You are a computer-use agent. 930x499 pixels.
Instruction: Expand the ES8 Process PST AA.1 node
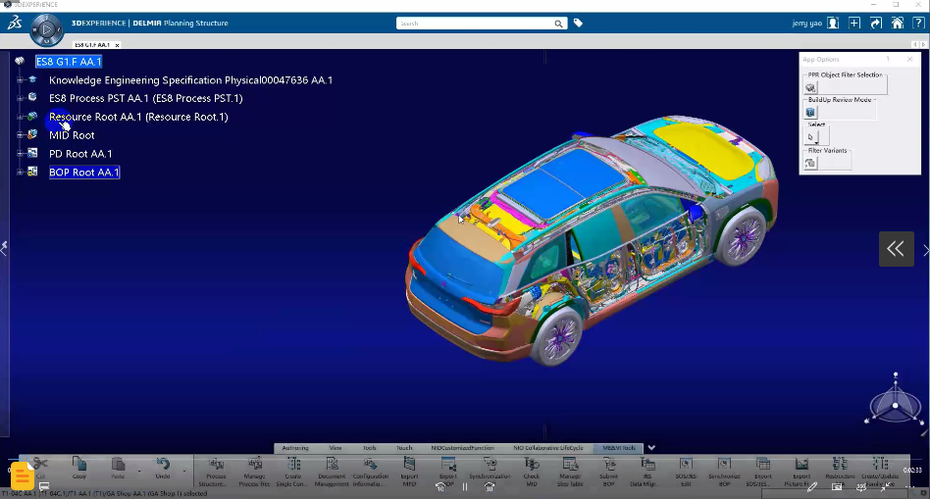20,98
